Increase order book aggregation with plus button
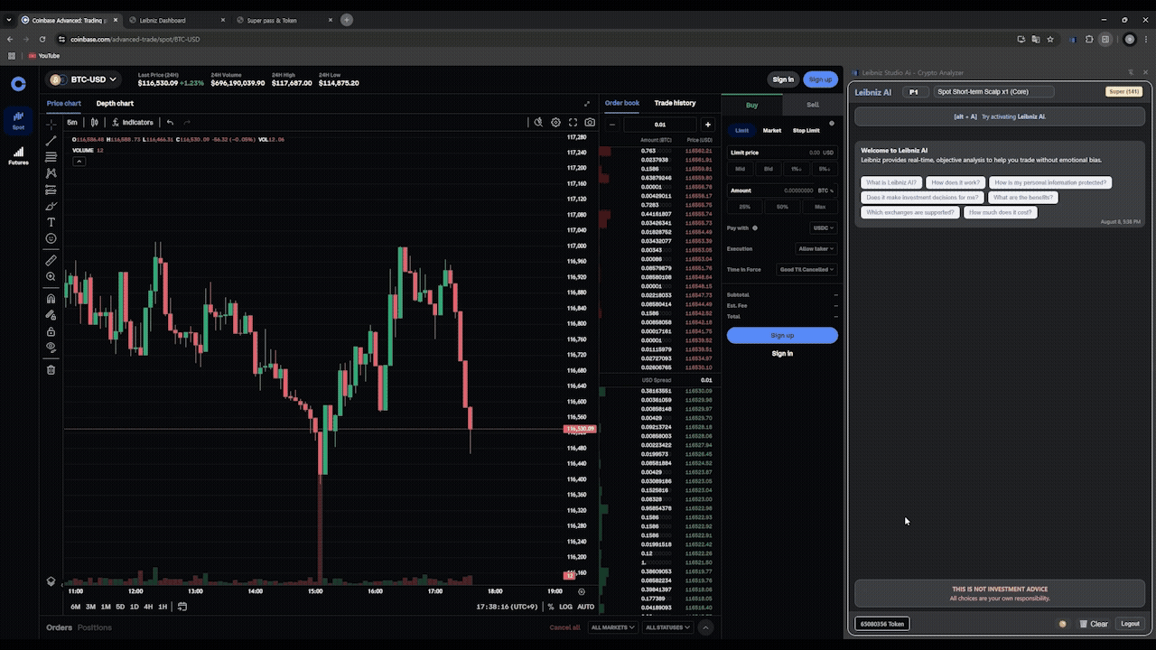This screenshot has width=1156, height=650. click(707, 125)
